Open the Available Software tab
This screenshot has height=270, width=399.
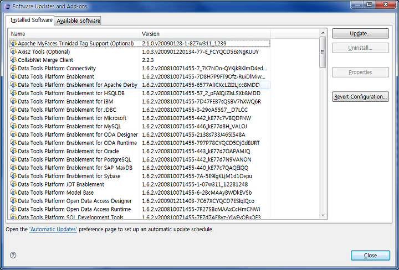(x=78, y=21)
